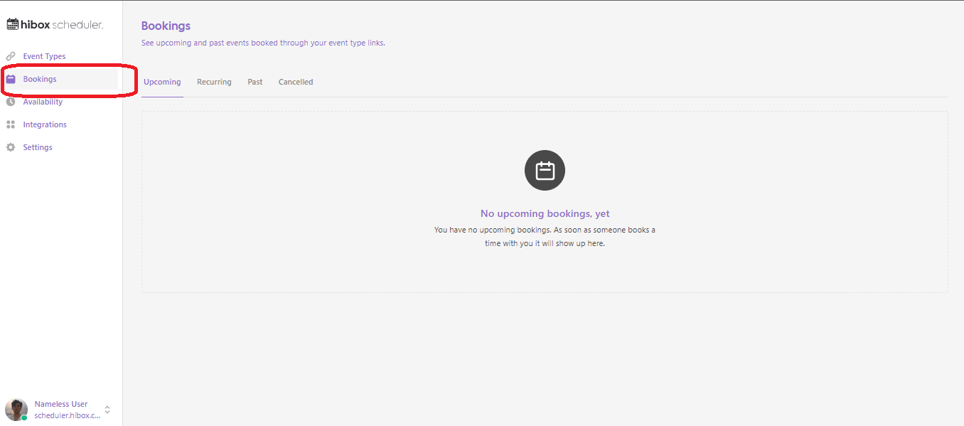This screenshot has width=964, height=426.
Task: Click the hibox scheduler logo icon
Action: pyautogui.click(x=13, y=24)
